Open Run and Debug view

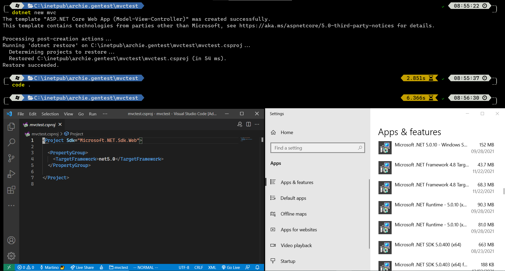pos(11,174)
